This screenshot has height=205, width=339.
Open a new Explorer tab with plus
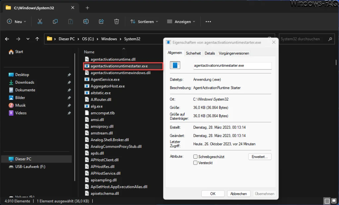[87, 8]
